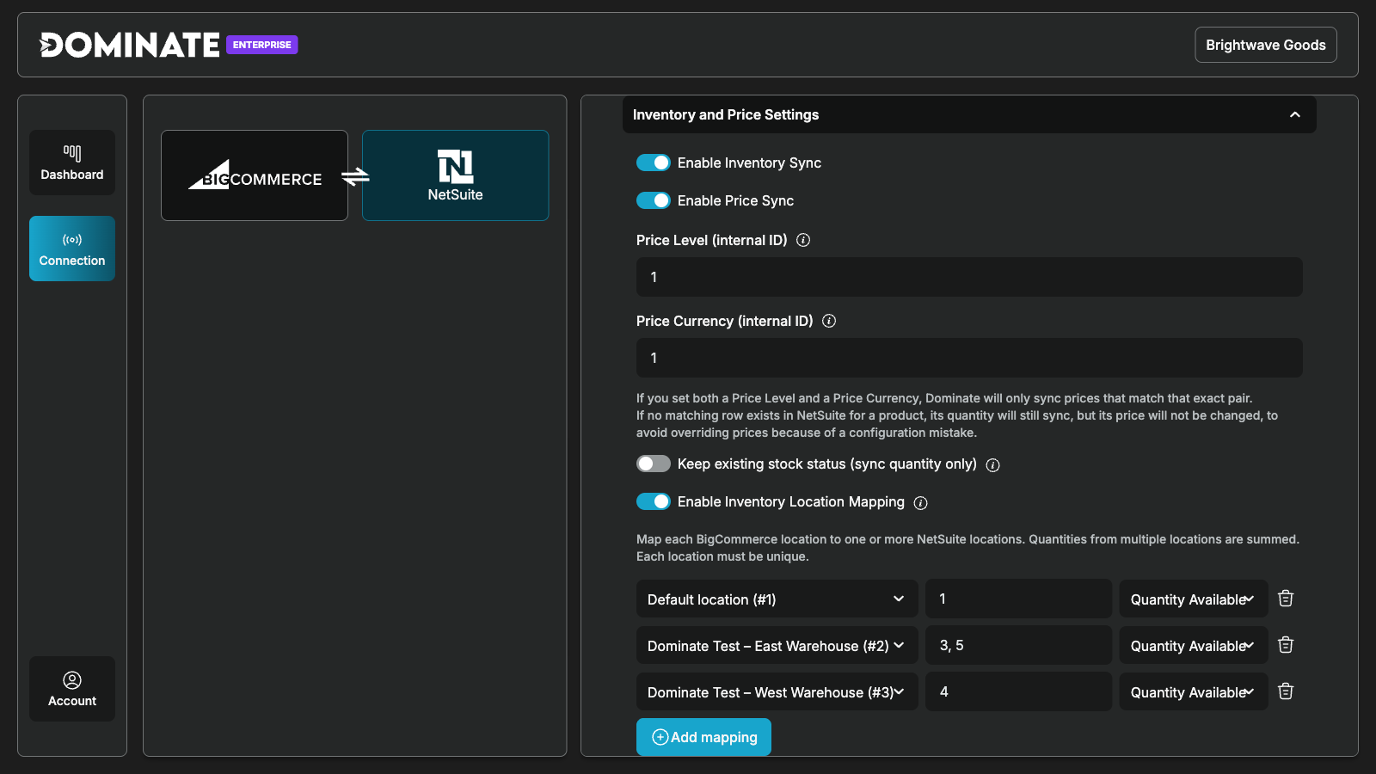Click the Price Level info icon
Screen dimensions: 1376x774
point(803,240)
